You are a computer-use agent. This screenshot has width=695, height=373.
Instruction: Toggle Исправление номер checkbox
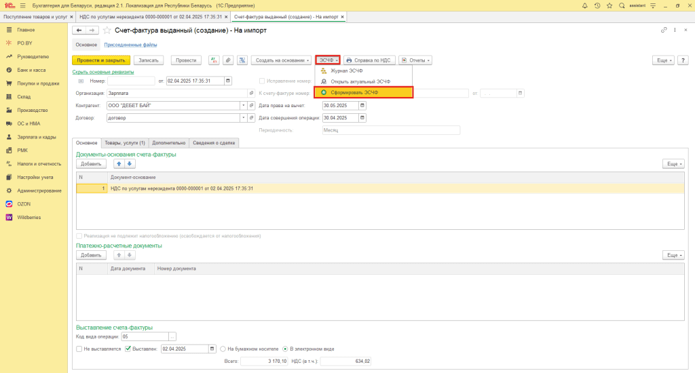(x=262, y=81)
